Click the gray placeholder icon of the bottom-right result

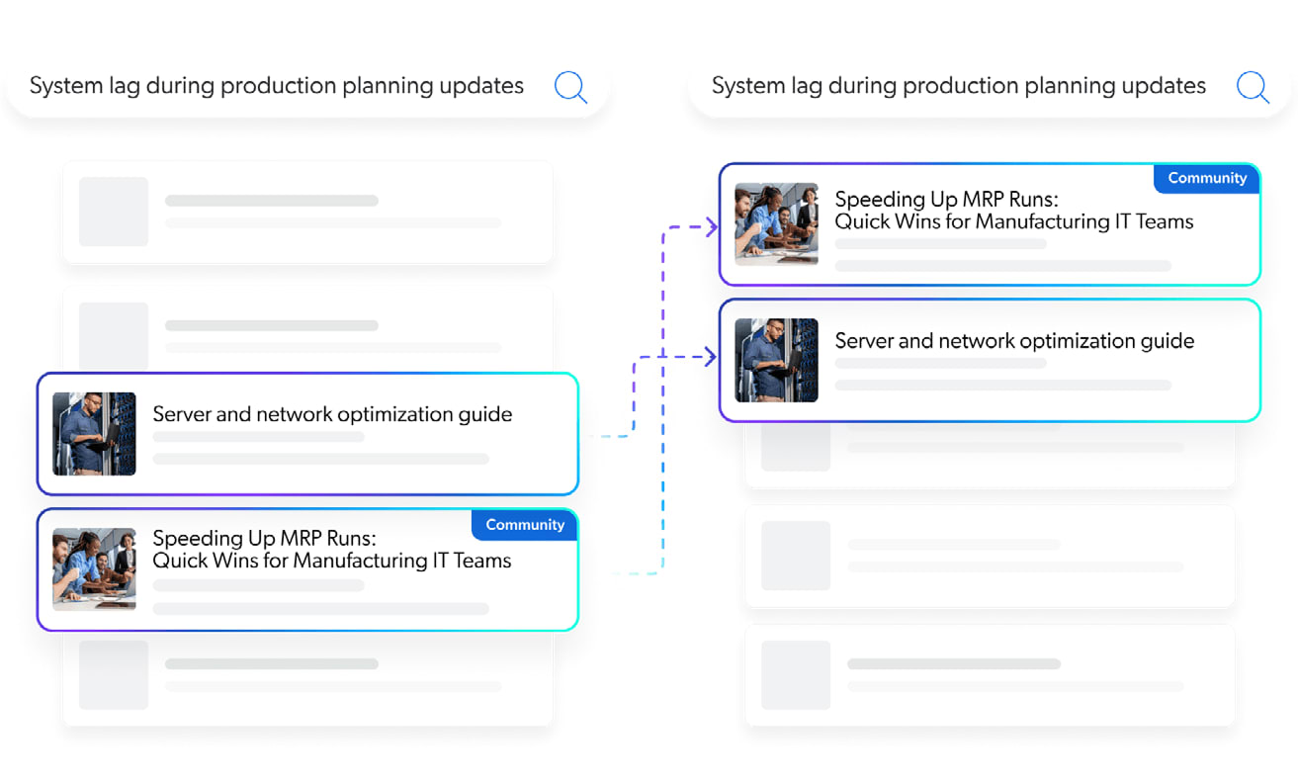pyautogui.click(x=796, y=675)
